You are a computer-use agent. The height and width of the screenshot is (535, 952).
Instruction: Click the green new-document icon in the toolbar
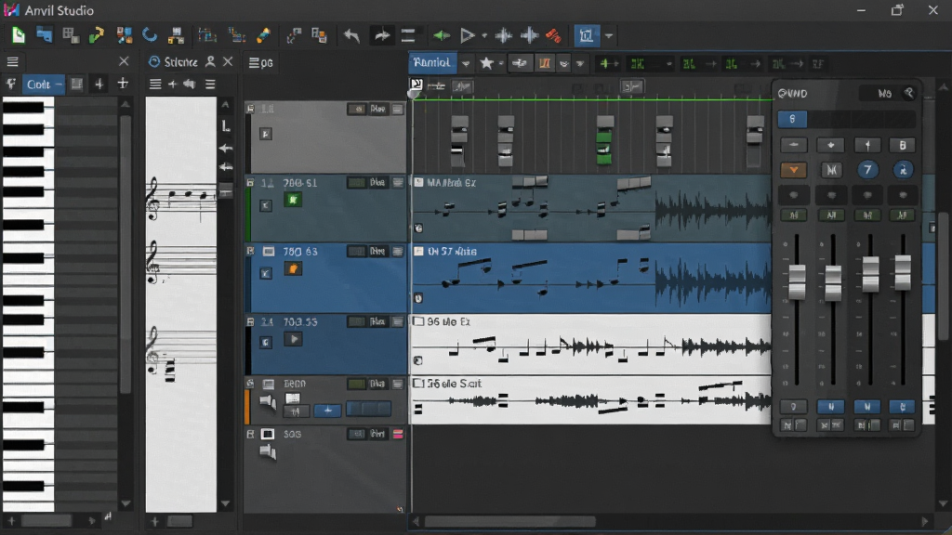[19, 35]
